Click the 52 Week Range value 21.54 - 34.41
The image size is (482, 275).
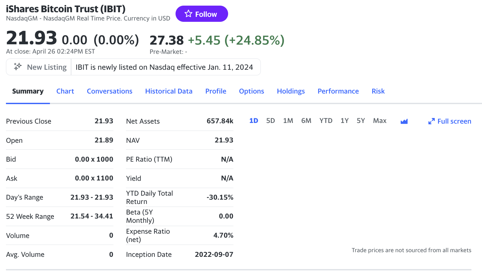pyautogui.click(x=92, y=216)
